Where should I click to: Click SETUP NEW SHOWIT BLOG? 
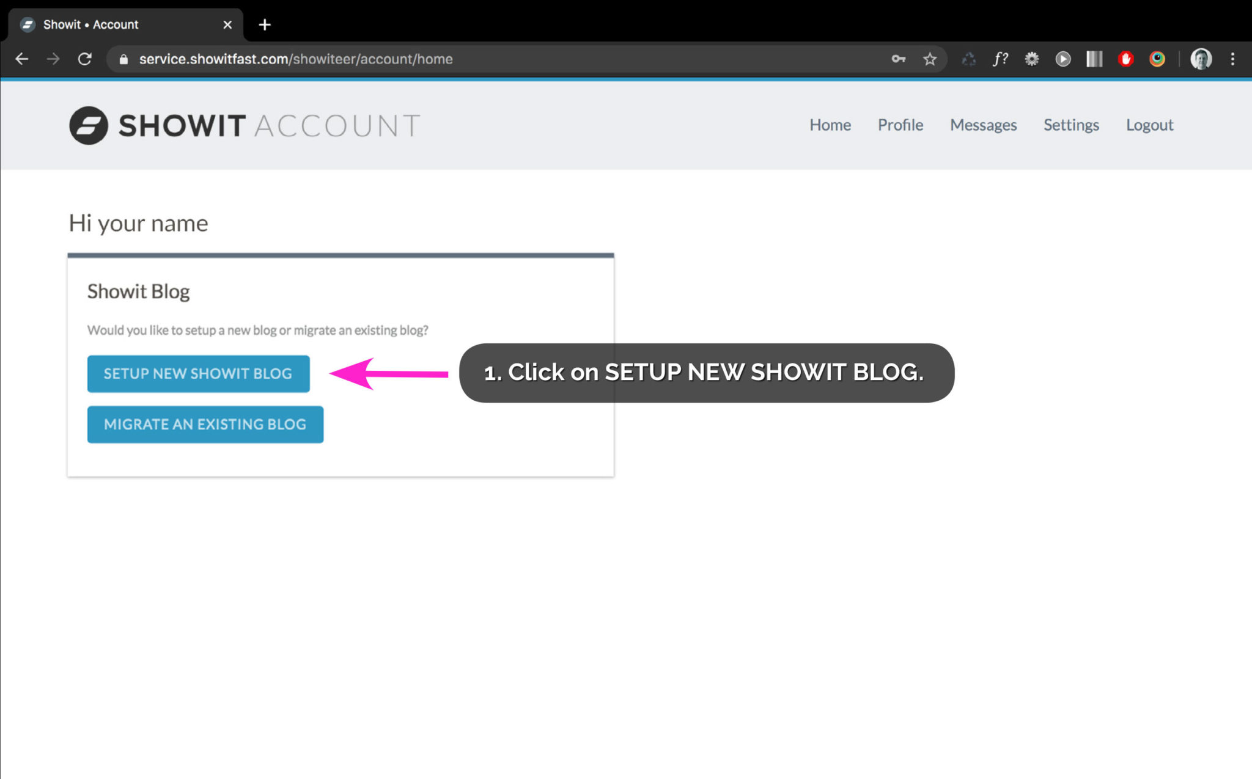click(198, 373)
